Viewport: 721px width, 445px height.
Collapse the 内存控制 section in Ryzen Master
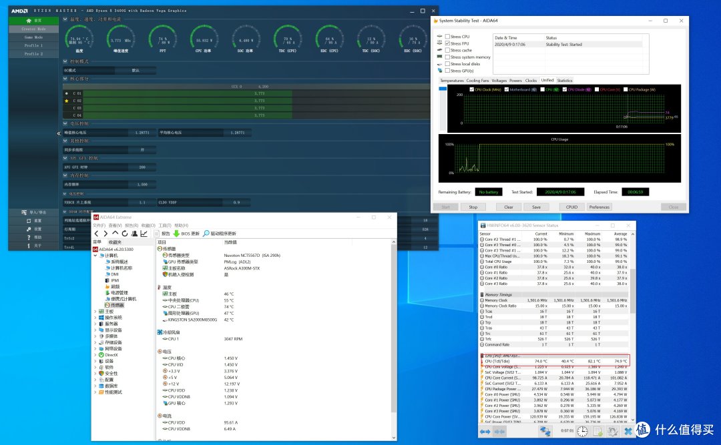tap(65, 175)
